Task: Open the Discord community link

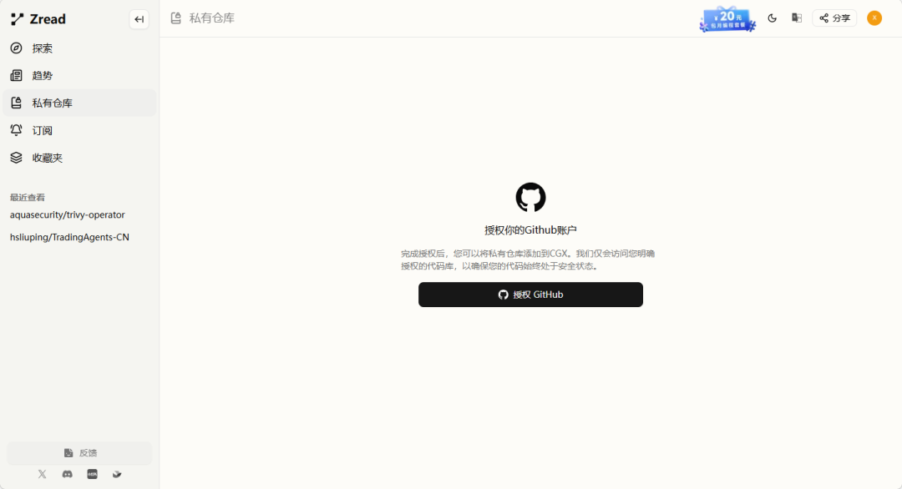Action: (x=68, y=474)
